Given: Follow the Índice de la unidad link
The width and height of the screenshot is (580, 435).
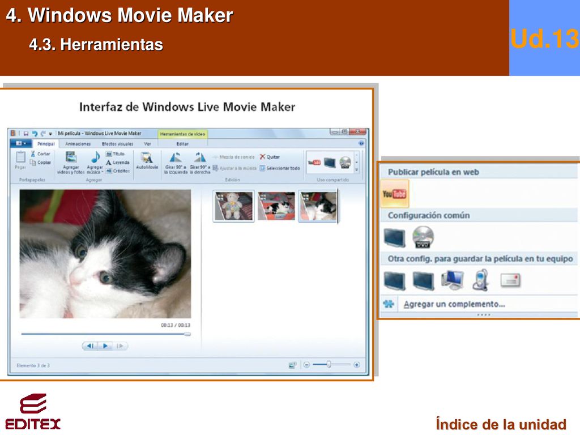Looking at the screenshot, I should tap(501, 424).
